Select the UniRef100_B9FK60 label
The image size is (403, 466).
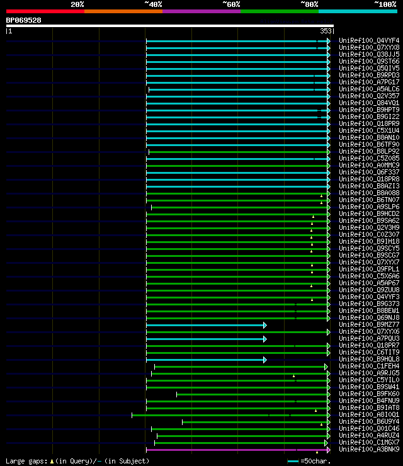coord(369,394)
